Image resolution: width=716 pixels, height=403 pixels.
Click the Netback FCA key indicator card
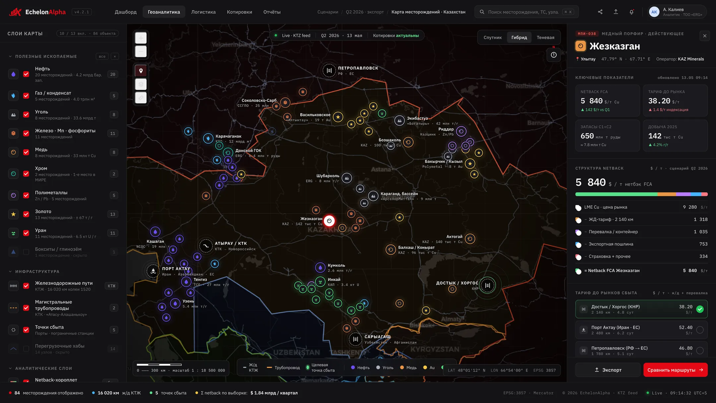tap(608, 101)
